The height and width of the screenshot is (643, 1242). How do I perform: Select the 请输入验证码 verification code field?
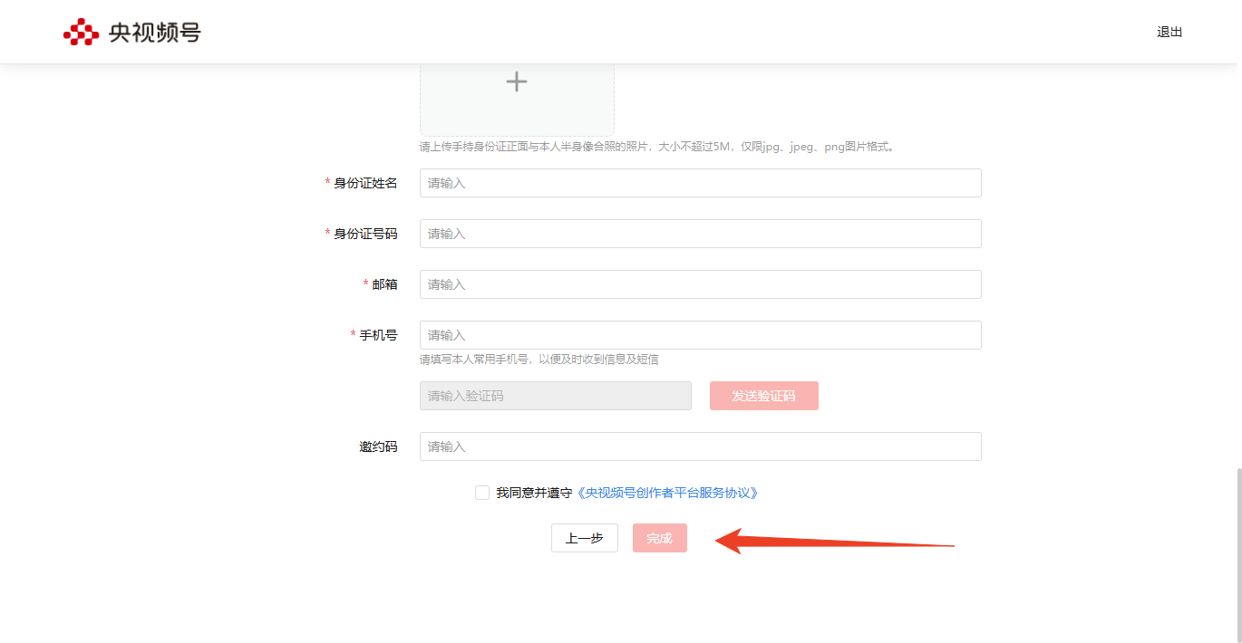pos(555,396)
